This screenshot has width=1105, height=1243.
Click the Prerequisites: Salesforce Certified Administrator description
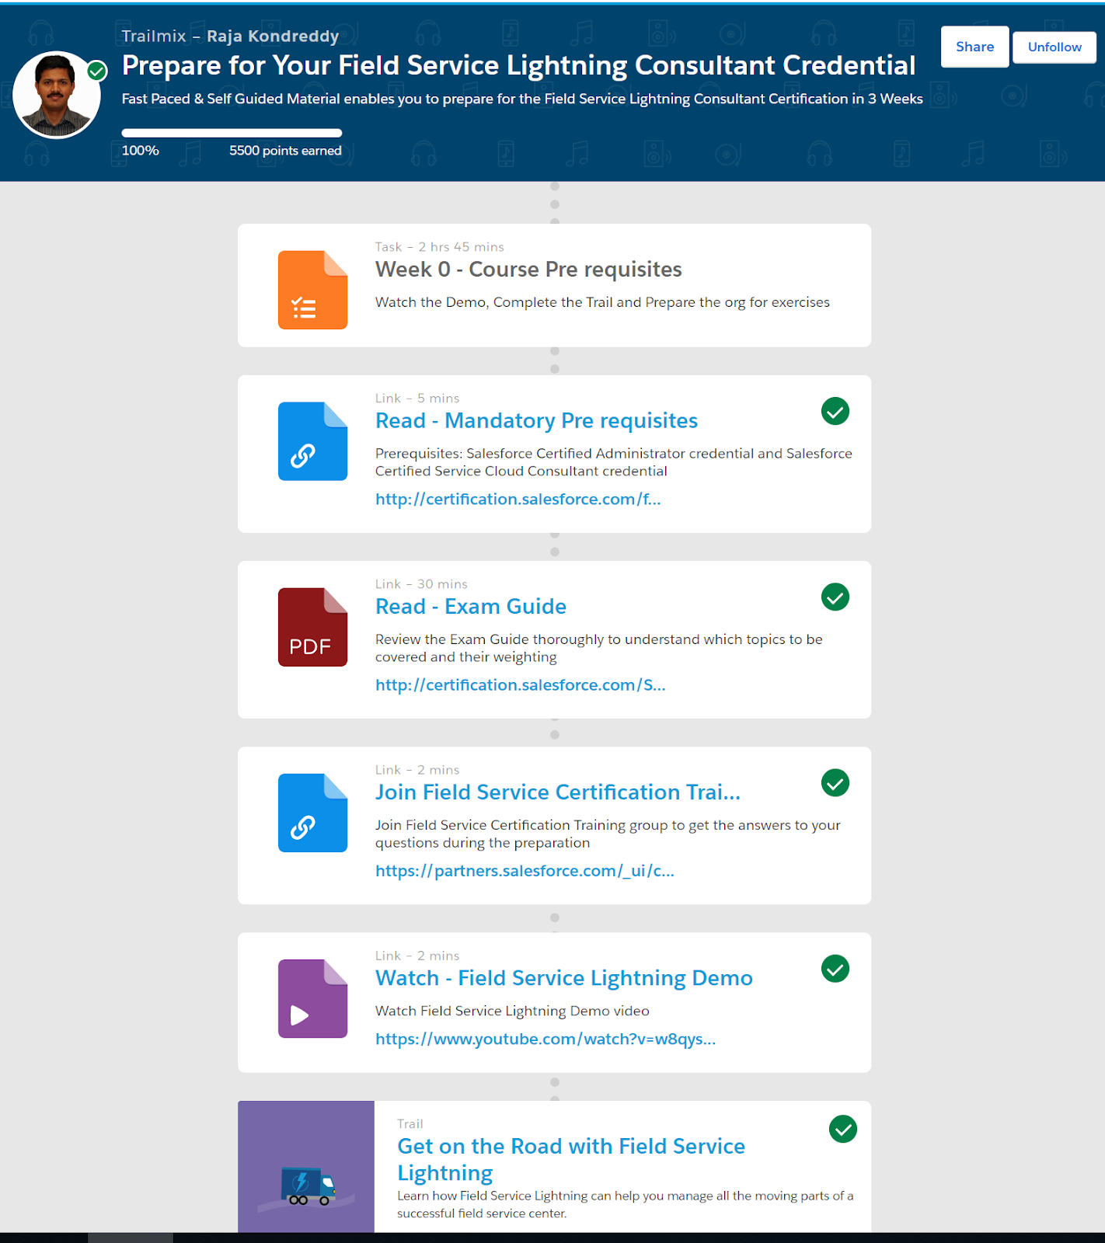point(614,462)
